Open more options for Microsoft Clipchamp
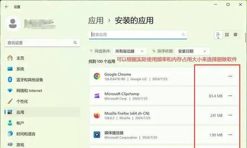Screen dimensions: 247x148 [x=230, y=96]
